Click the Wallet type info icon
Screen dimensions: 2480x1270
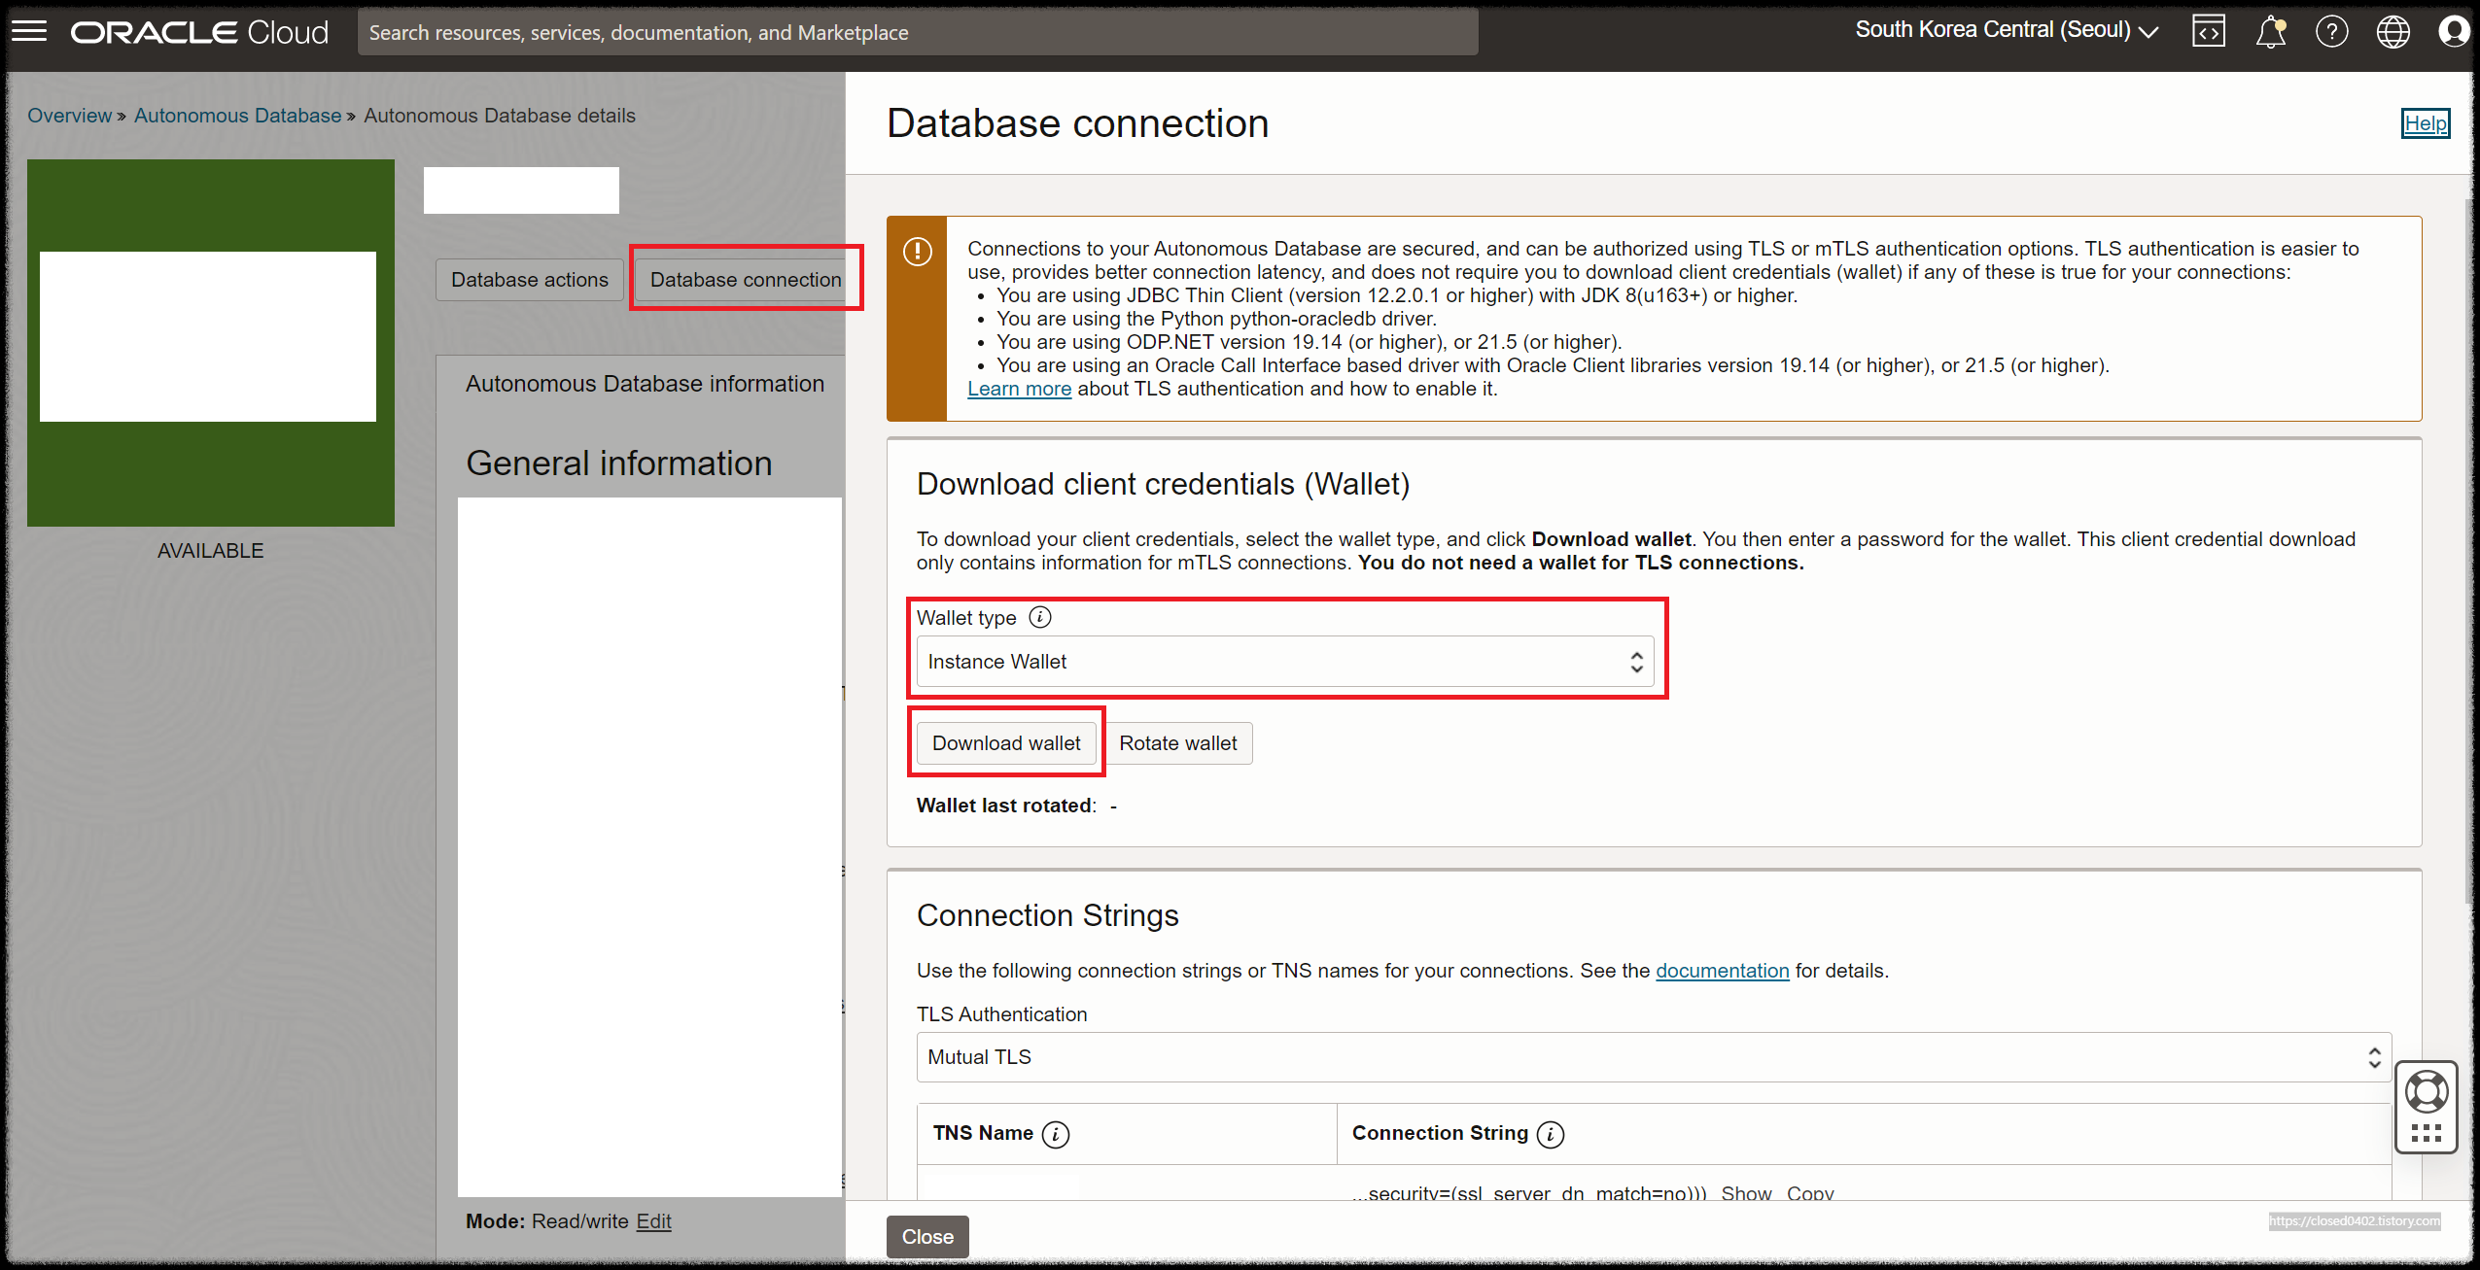(x=1039, y=617)
